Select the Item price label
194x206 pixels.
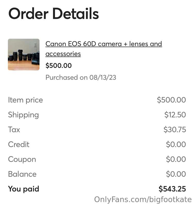25,100
